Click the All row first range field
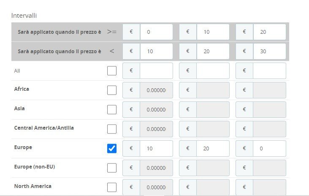 point(156,71)
